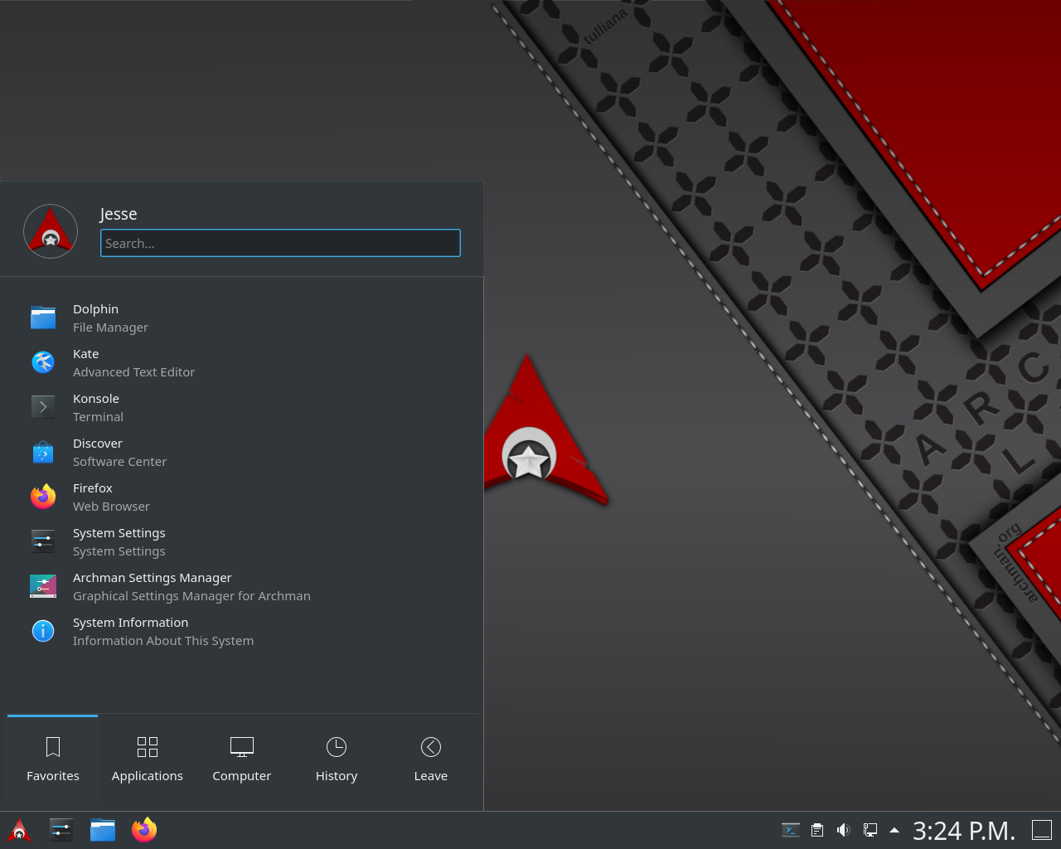Click "Graphical Settings Manager for Archman" text

tap(191, 596)
